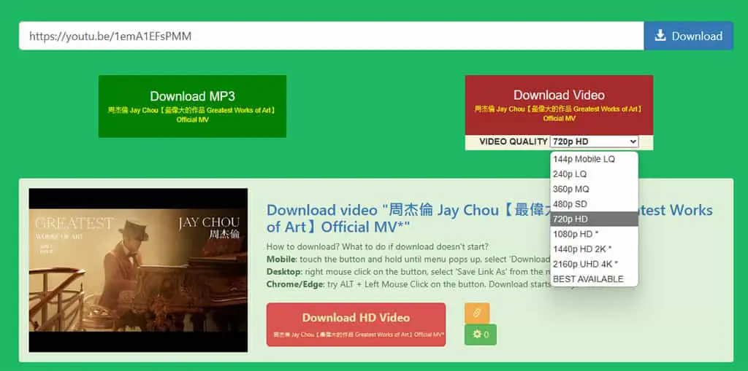Choose BEST AVAILABLE quality option
748x371 pixels.
point(594,278)
